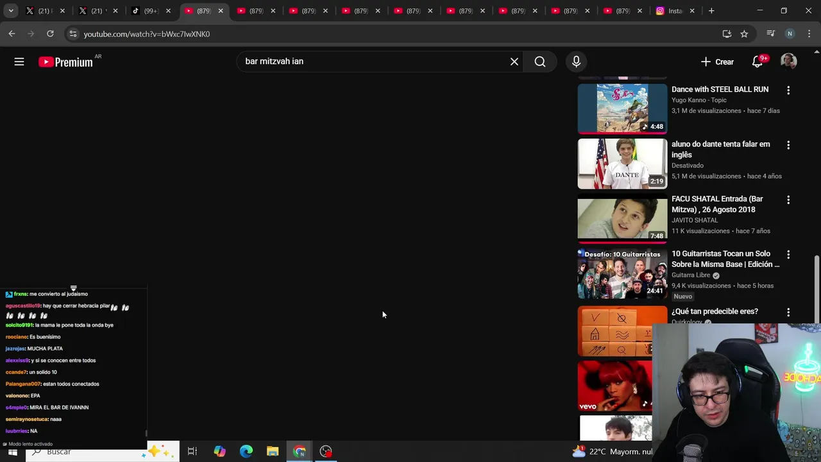Reload the page
The height and width of the screenshot is (462, 821).
50,34
